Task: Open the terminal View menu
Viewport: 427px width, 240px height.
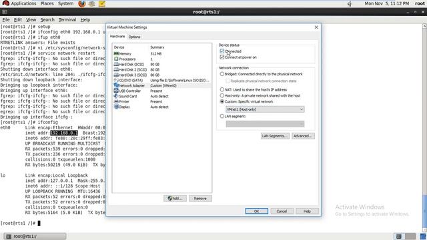Action: click(x=31, y=19)
